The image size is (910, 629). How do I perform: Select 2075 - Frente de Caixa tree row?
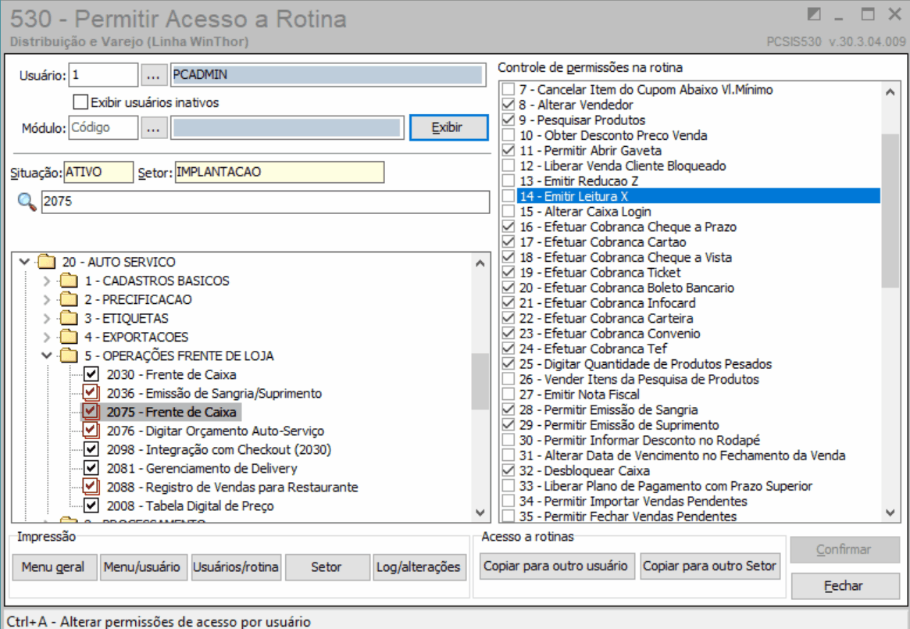pos(171,412)
